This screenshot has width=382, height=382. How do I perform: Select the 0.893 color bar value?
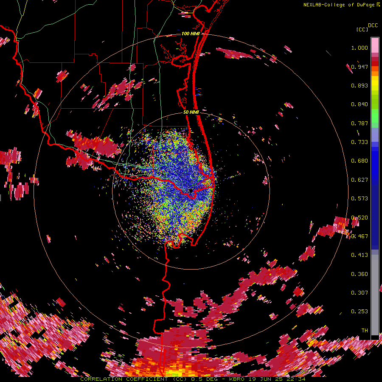pos(360,85)
